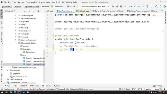Open the Commit tool window
This screenshot has width=167, height=94.
[x=2, y=25]
